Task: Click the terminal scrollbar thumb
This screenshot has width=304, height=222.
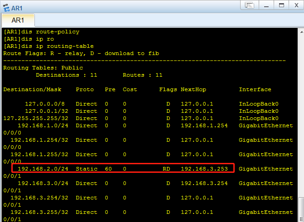Action: 301,209
